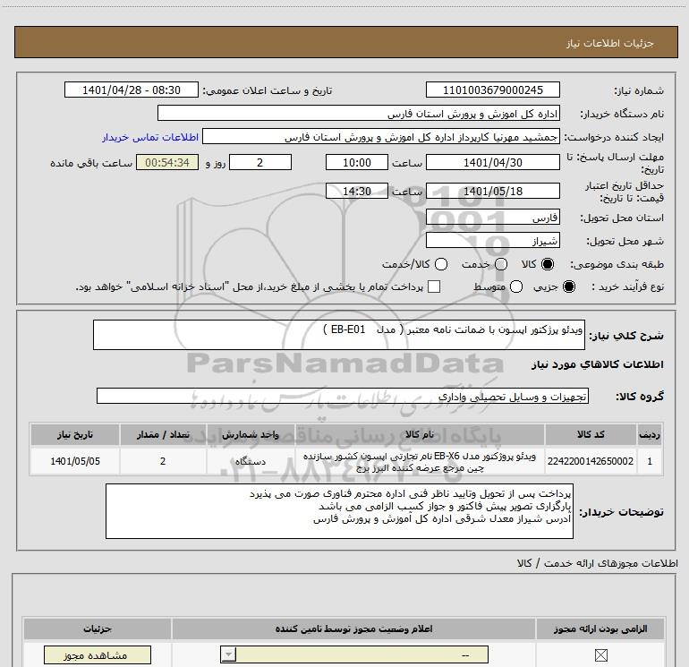Click the تاریخ نیاز column header
The image size is (689, 667).
[75, 434]
